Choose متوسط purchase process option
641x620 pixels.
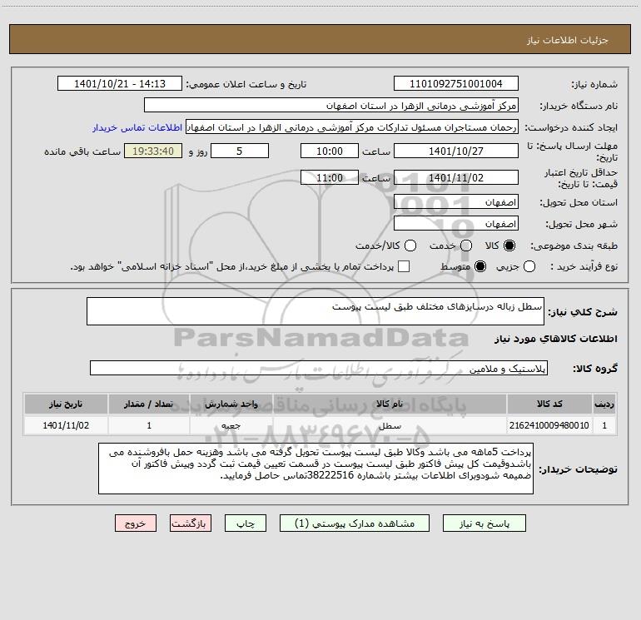pos(480,266)
